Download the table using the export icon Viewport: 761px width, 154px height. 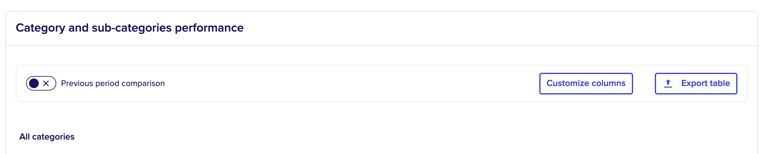pos(668,83)
